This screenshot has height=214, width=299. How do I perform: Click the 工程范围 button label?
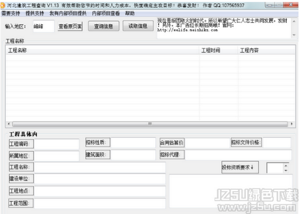pos(21,203)
